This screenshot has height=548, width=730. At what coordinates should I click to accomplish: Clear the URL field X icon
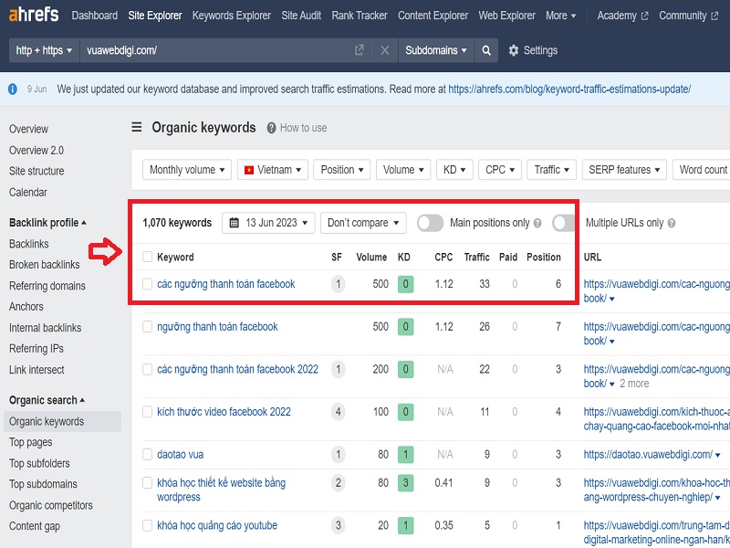click(384, 50)
